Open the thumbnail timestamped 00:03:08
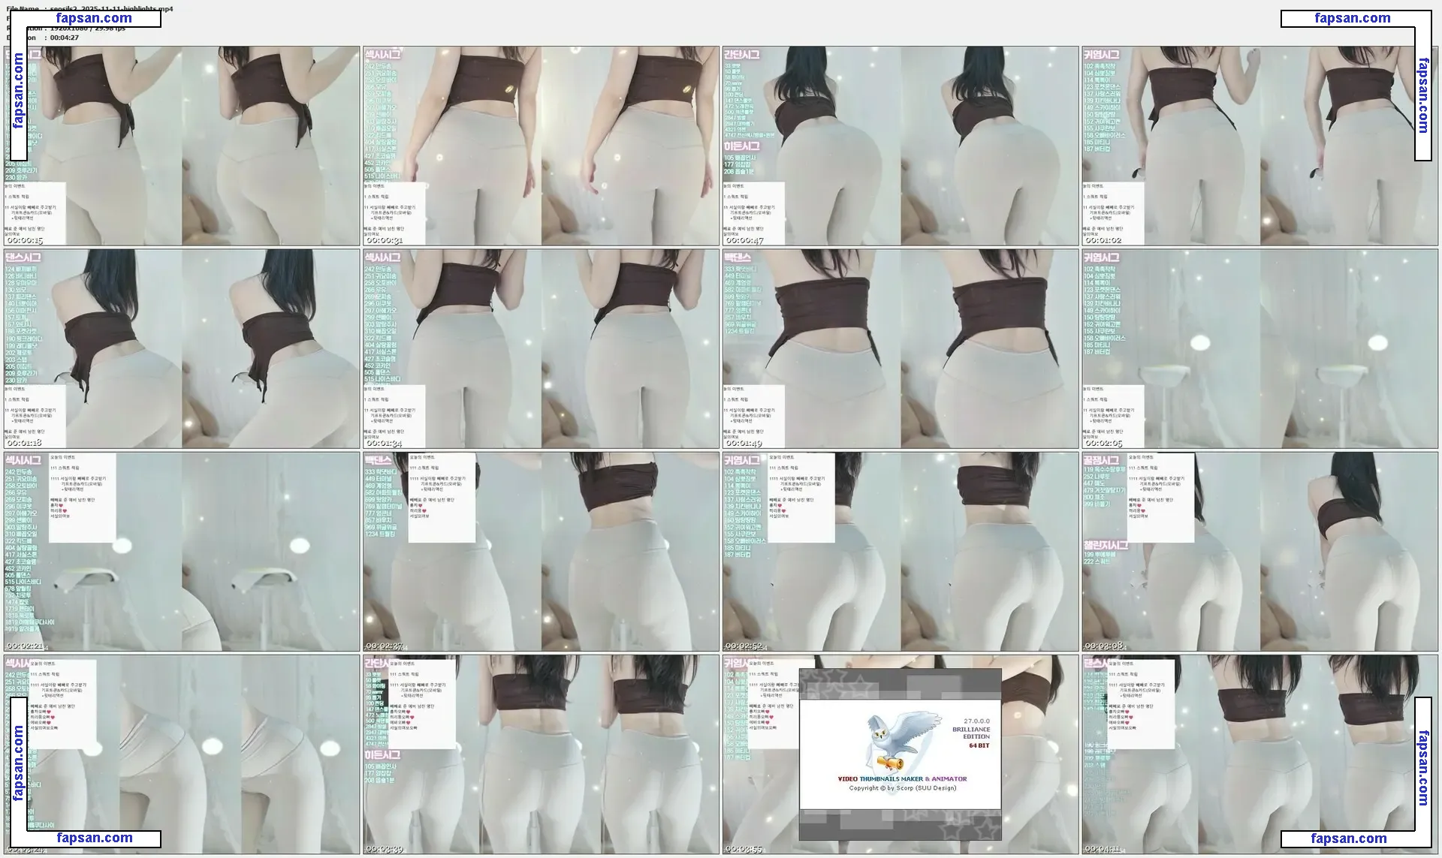This screenshot has height=858, width=1442. tap(1259, 551)
